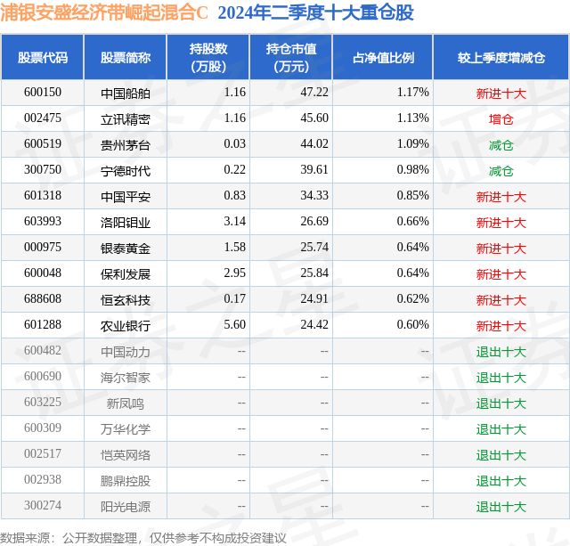
Task: Click stock name 恺英网络
Action: pos(126,455)
